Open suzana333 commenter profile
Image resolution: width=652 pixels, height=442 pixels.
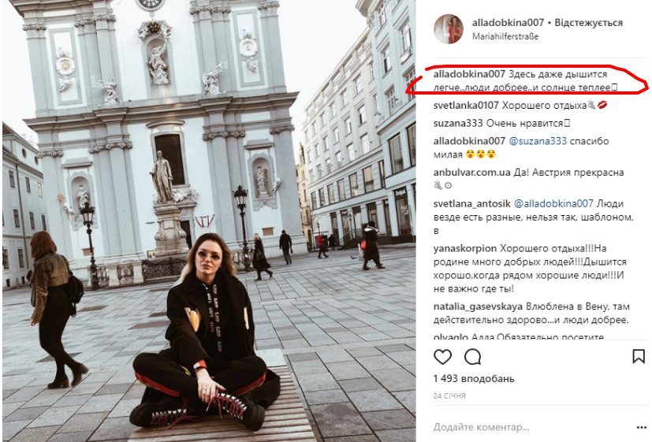458,124
